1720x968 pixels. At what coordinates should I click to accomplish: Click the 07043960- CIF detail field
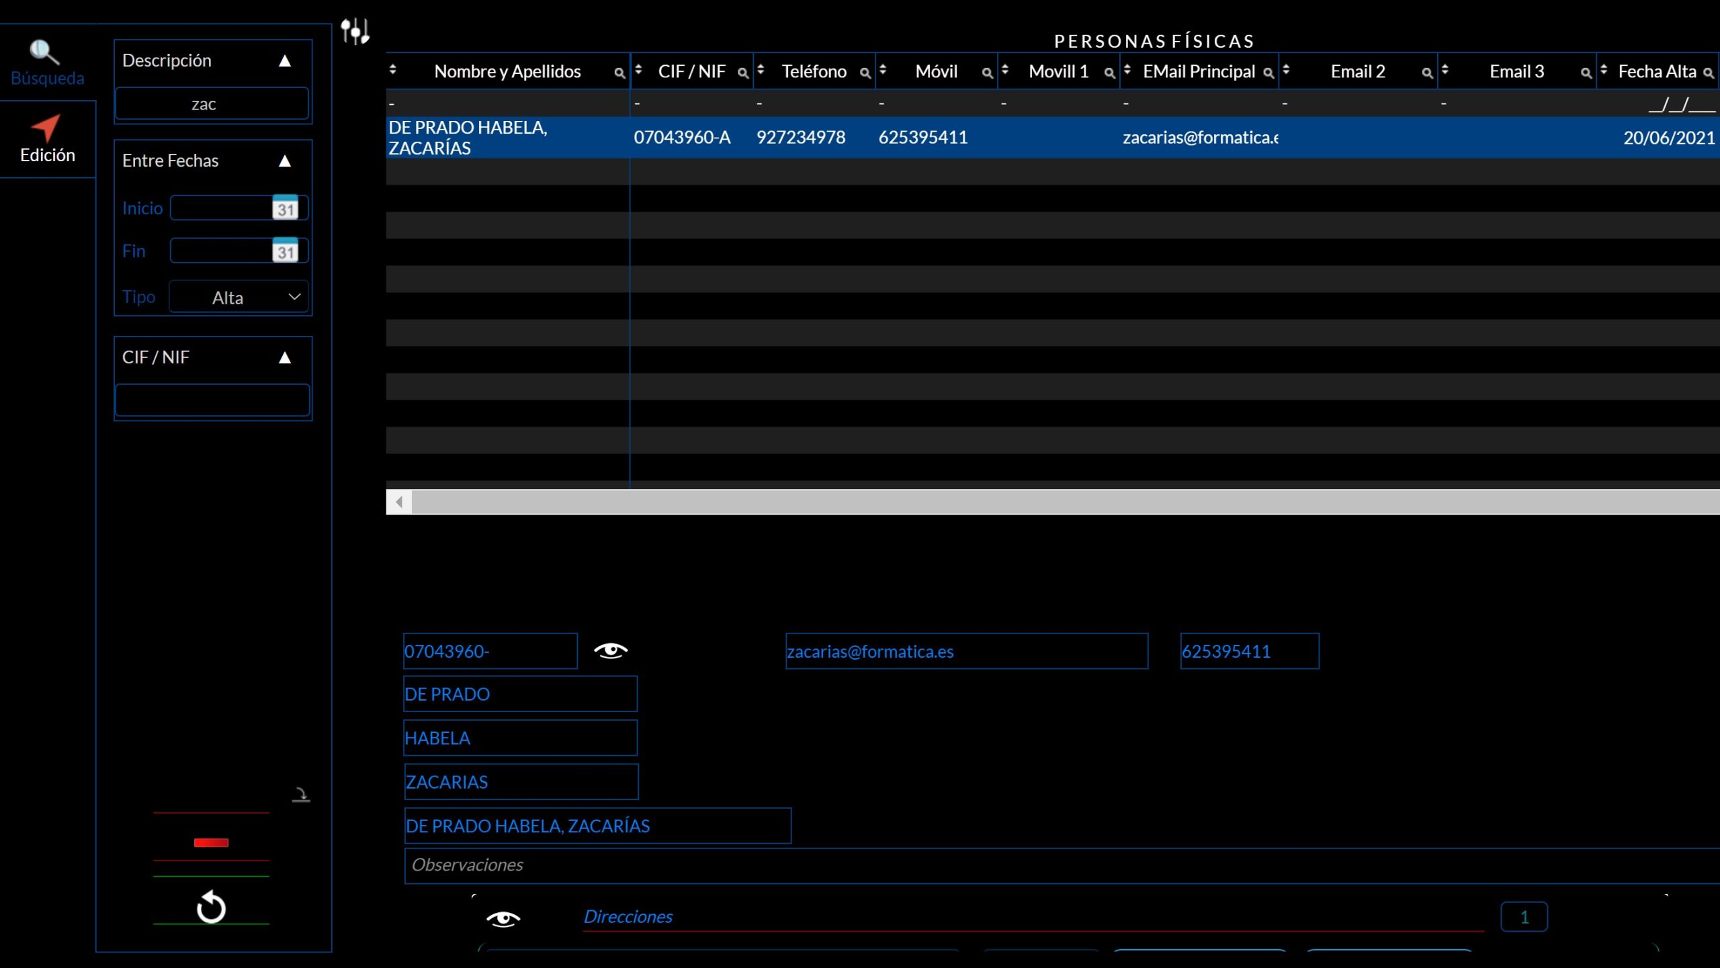click(490, 651)
